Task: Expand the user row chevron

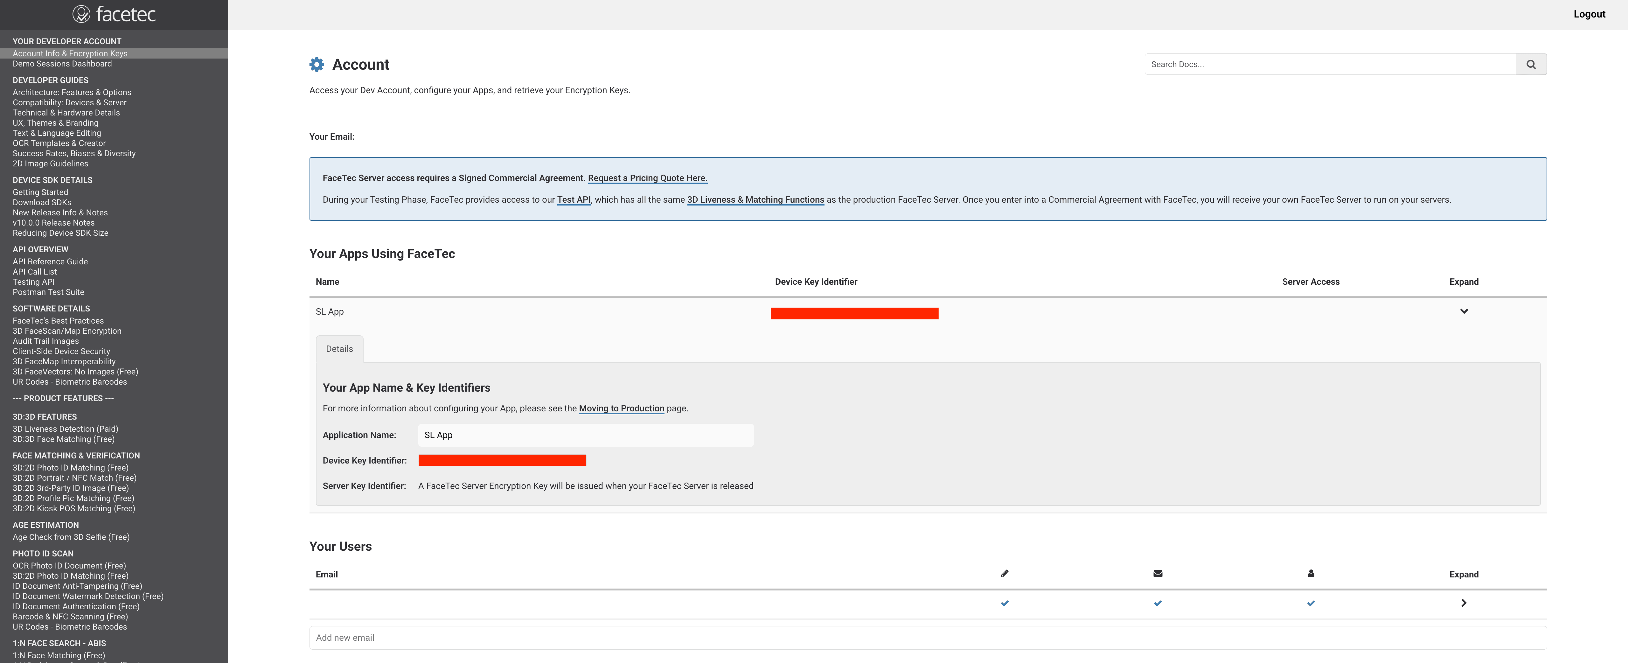Action: point(1464,603)
